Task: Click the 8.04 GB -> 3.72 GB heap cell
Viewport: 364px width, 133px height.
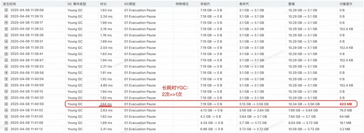Action: pos(303,123)
